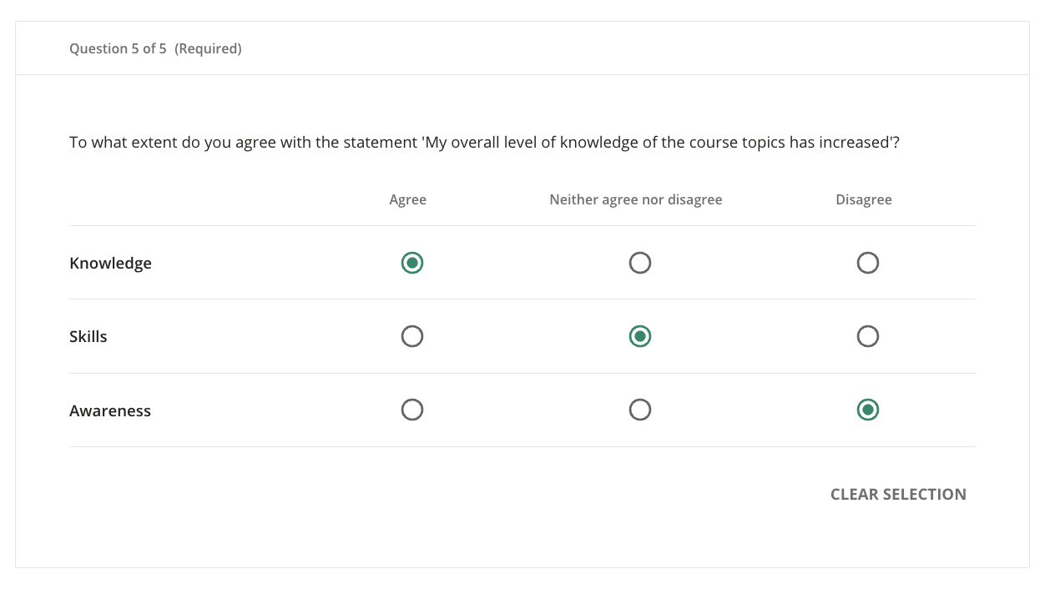Select Neither agree nor disagree for Skills
Screen dimensions: 1060x589
[x=639, y=336]
